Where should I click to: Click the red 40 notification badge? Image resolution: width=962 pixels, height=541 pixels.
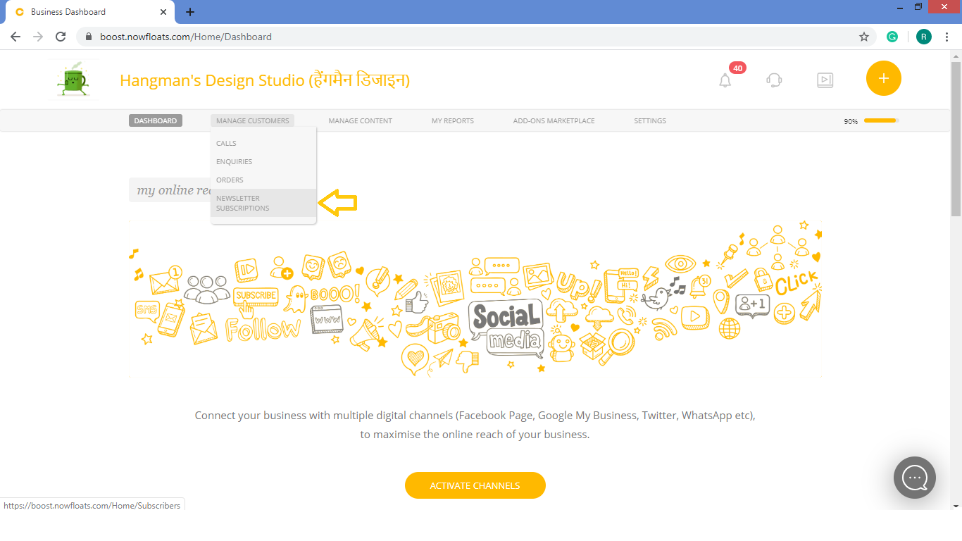coord(737,68)
